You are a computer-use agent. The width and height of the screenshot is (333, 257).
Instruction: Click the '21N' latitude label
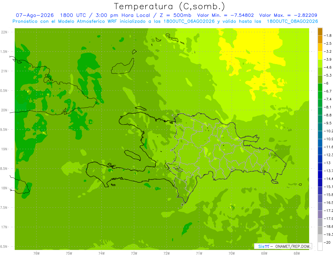(x=4, y=71)
